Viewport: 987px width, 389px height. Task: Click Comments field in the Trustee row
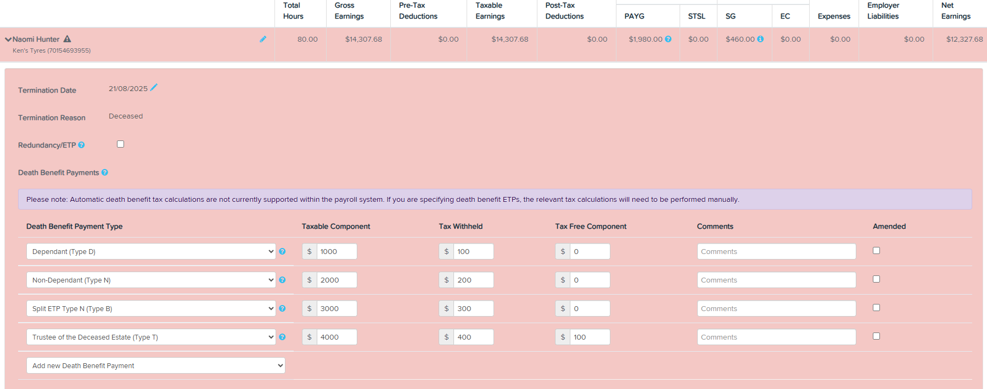776,337
